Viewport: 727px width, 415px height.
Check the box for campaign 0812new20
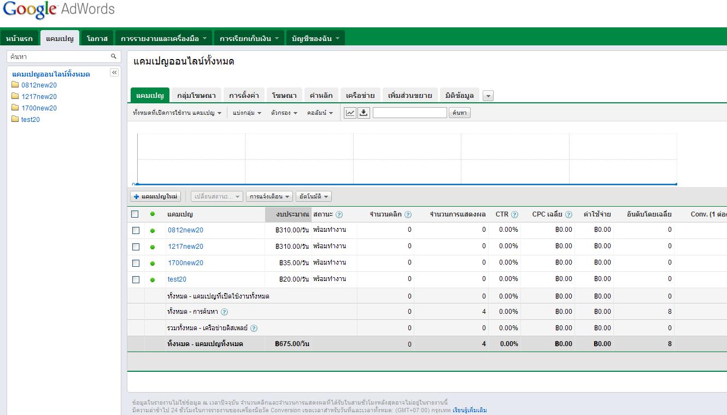click(136, 230)
